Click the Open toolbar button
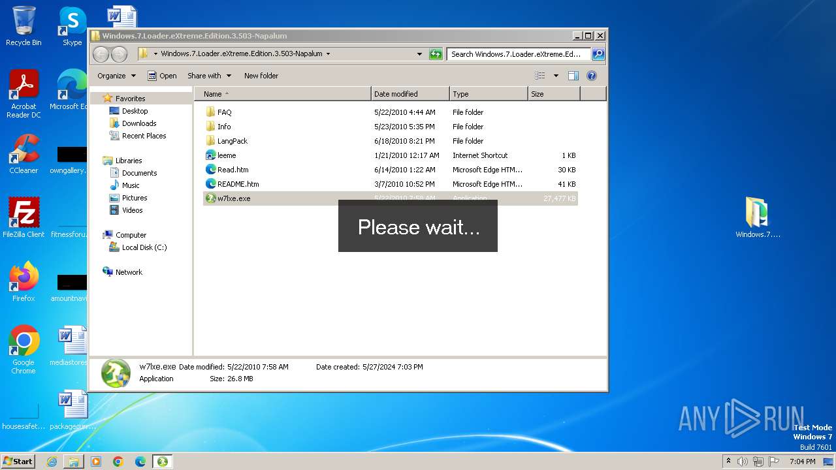Viewport: 836px width, 470px height. [x=162, y=76]
